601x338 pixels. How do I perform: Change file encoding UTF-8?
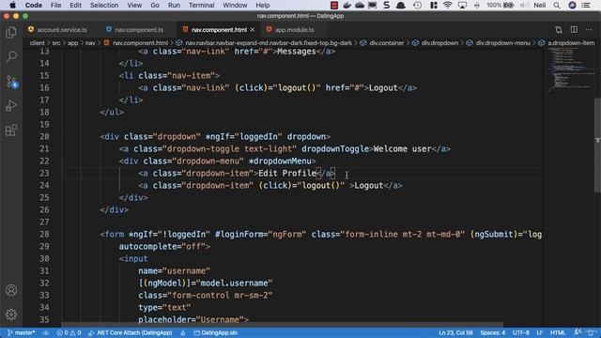pos(521,332)
